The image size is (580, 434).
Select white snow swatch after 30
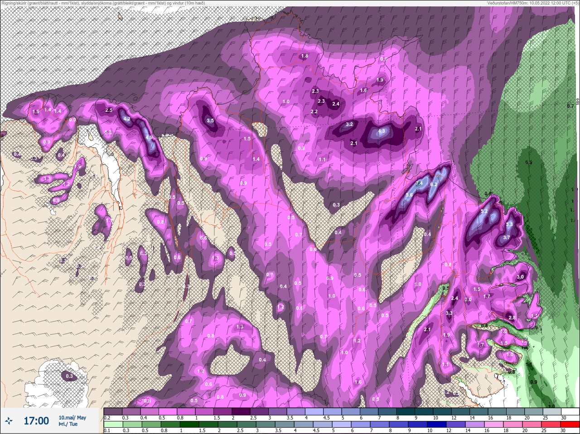click(571, 411)
